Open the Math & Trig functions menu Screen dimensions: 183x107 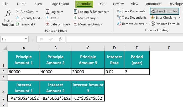pos(86,18)
